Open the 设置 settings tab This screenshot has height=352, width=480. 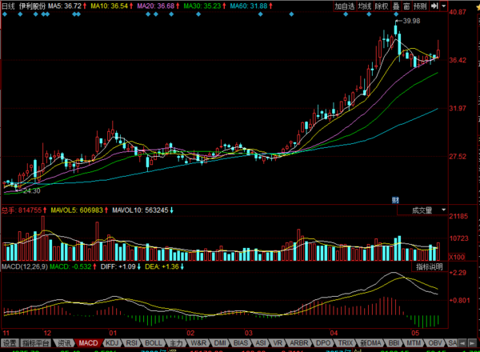[x=10, y=342]
